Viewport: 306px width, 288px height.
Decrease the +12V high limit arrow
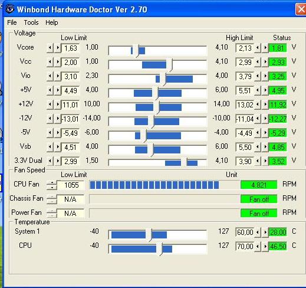click(257, 104)
